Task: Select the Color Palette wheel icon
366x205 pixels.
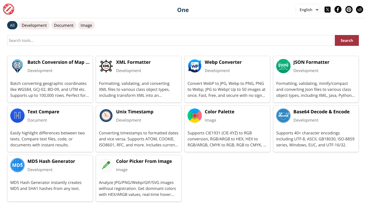Action: (x=195, y=116)
